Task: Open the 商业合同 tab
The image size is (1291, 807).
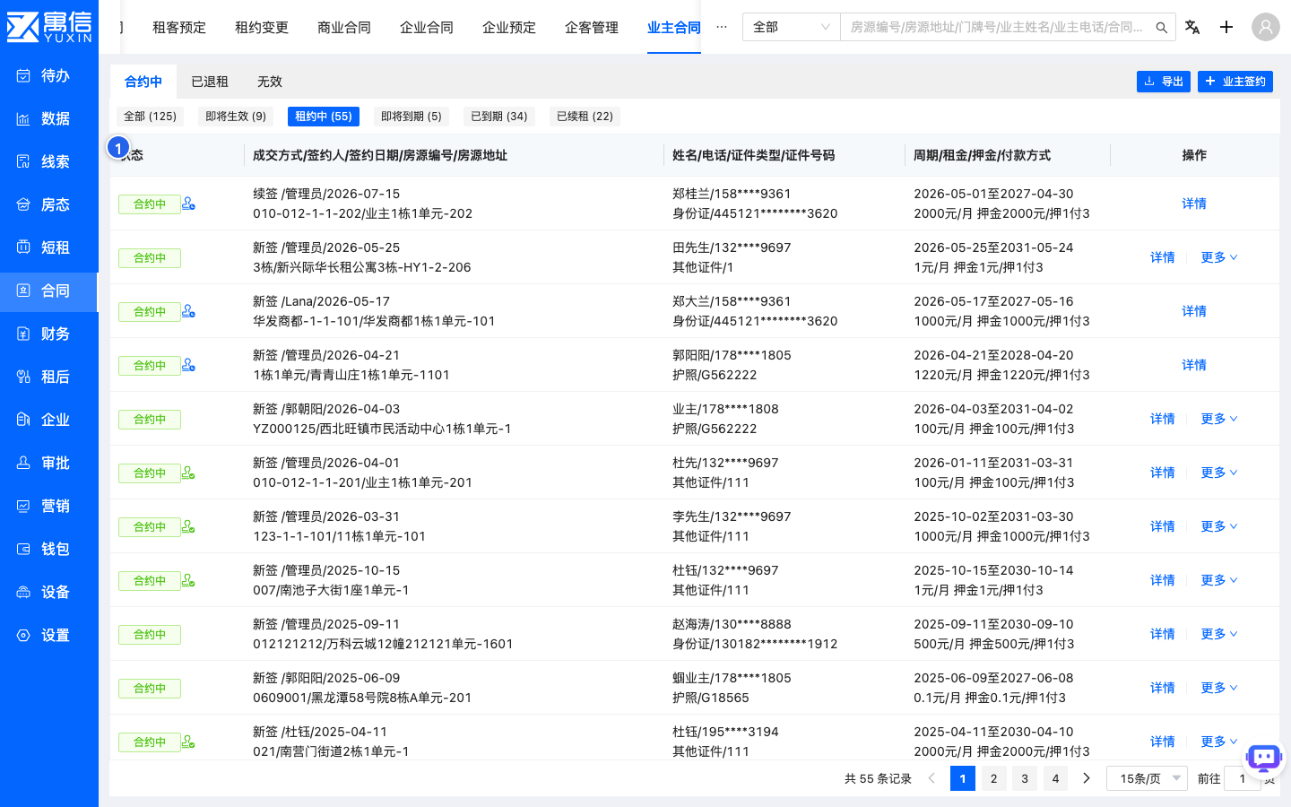Action: 344,27
